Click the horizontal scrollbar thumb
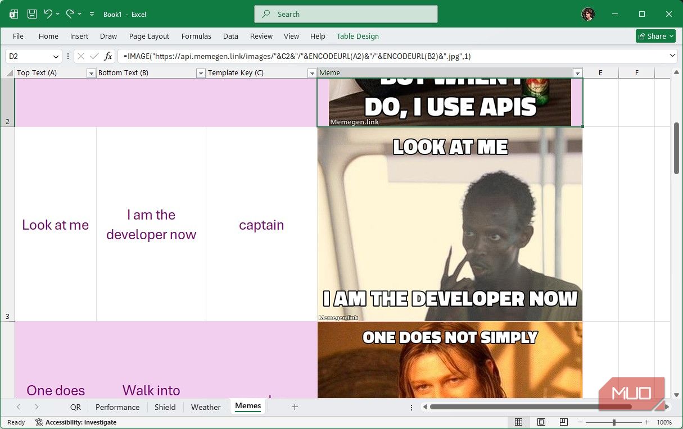Screen dimensions: 683x429 pyautogui.click(x=531, y=407)
